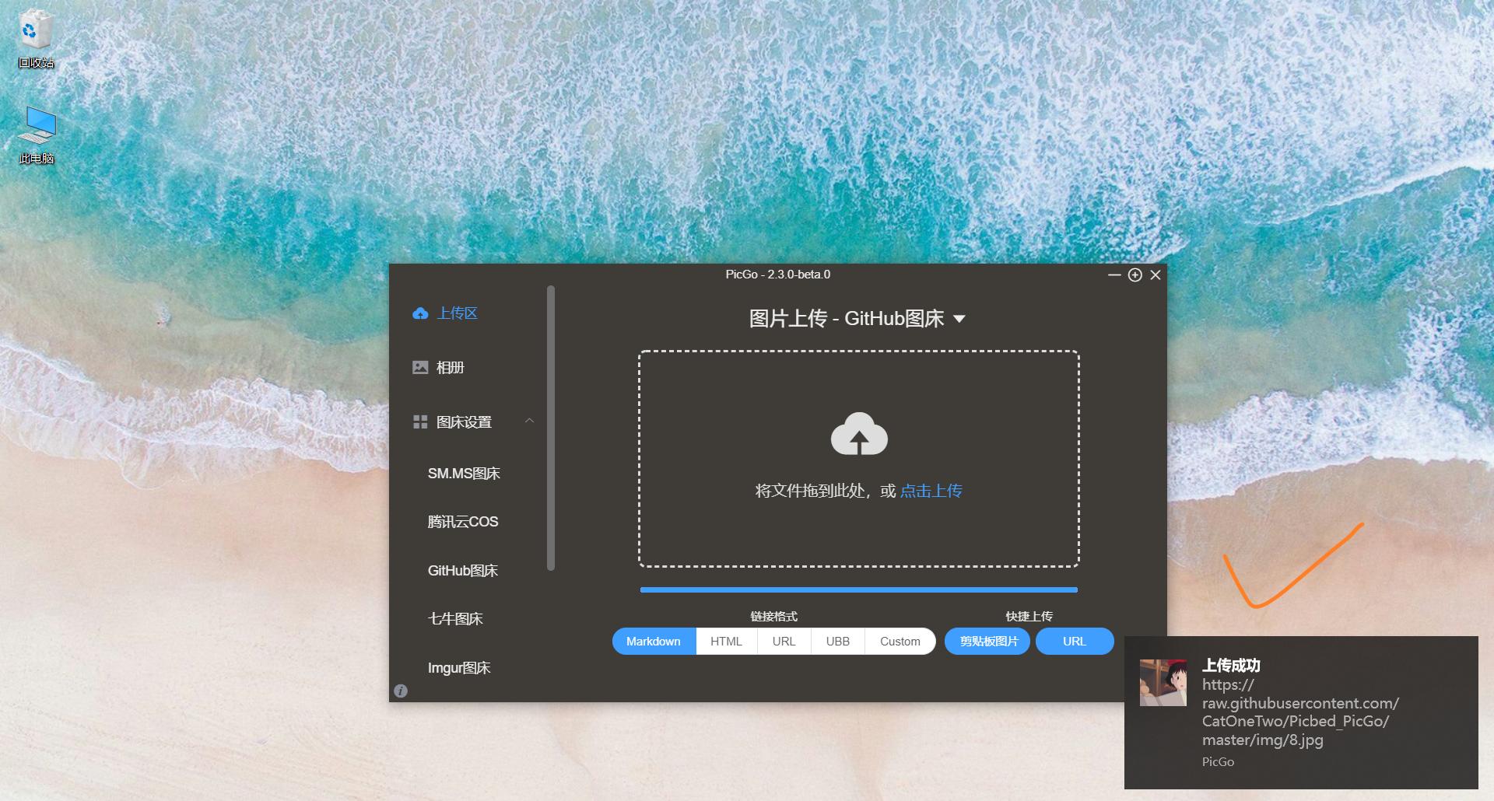Viewport: 1494px width, 801px height.
Task: Click the 上传成功 notification title
Action: coord(1231,665)
